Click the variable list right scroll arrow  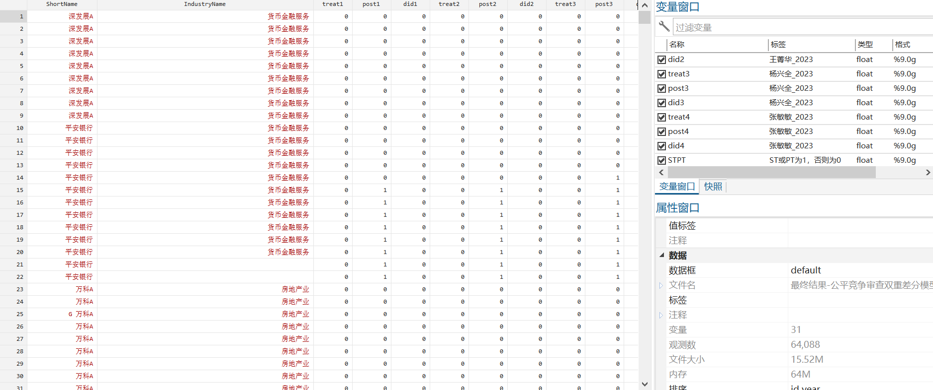click(x=928, y=172)
